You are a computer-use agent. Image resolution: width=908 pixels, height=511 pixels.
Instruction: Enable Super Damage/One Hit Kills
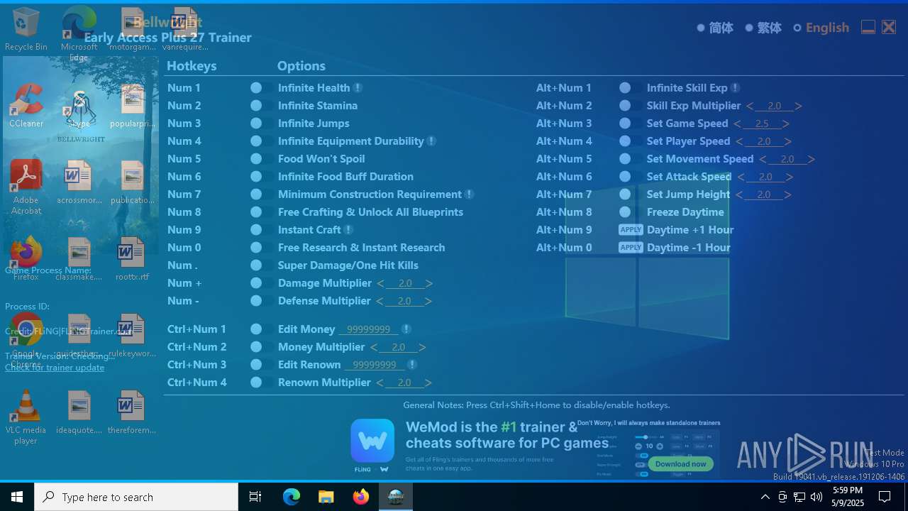click(x=262, y=265)
